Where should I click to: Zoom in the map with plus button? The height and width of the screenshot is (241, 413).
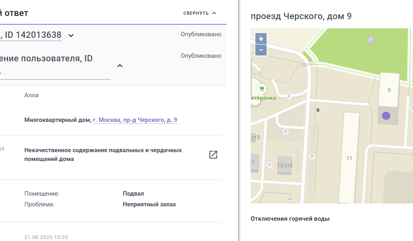261,39
